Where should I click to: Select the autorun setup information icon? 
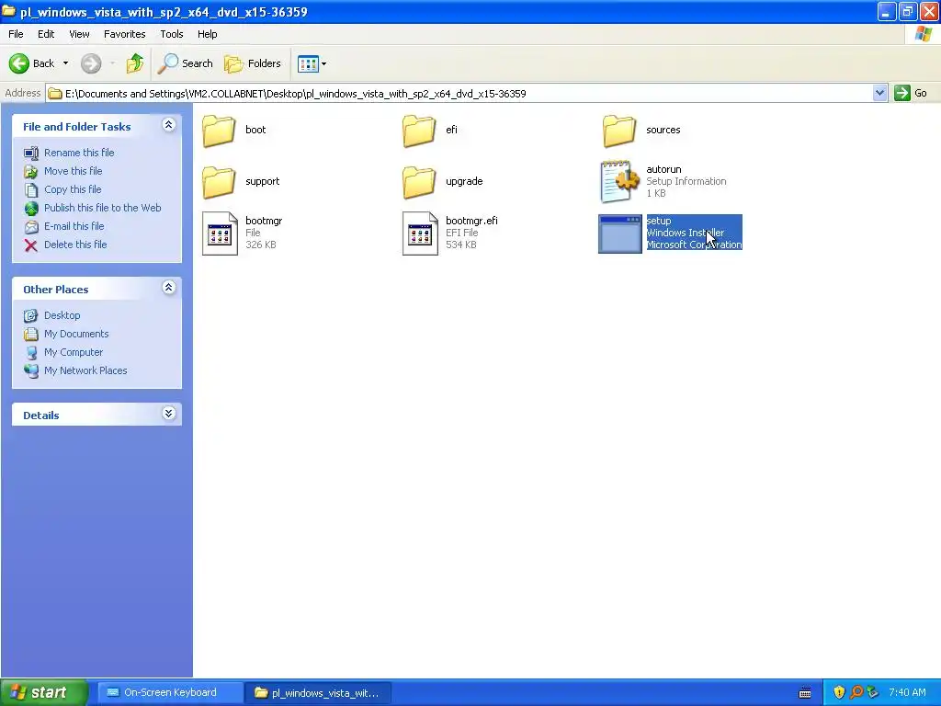[619, 181]
